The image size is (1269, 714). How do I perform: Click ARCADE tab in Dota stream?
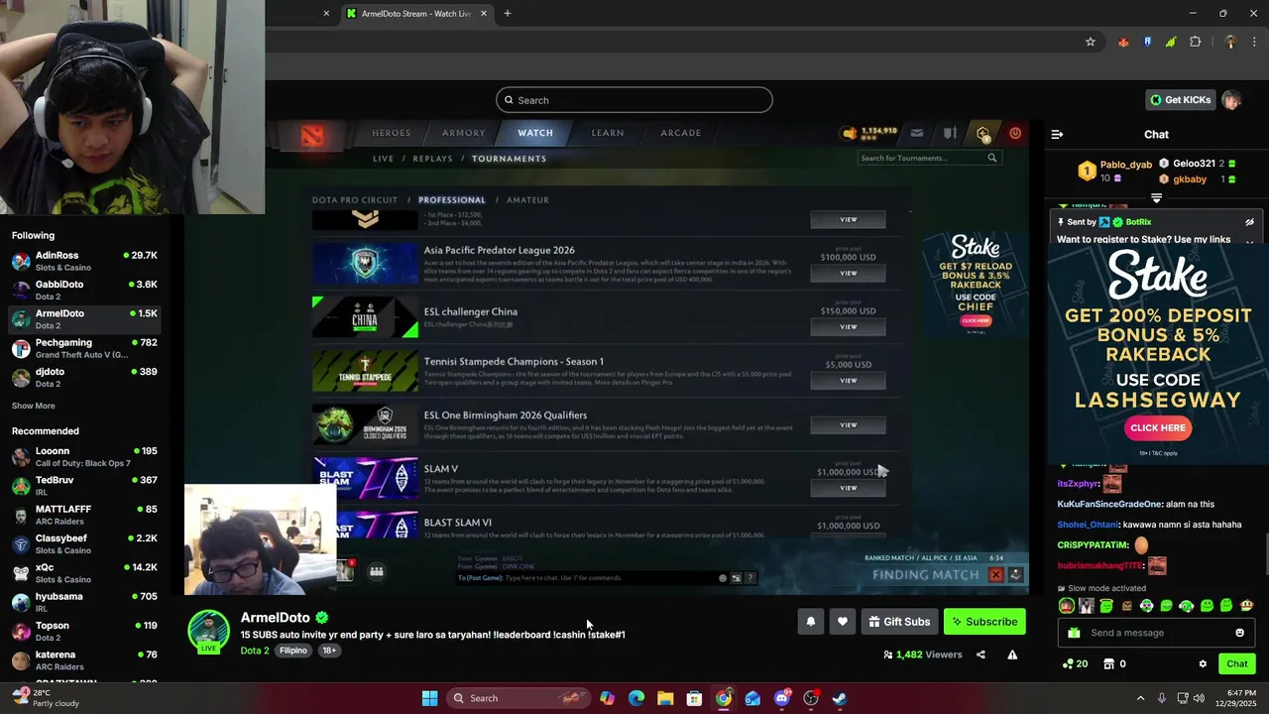(680, 133)
